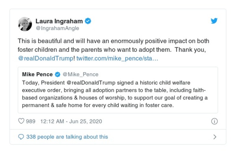Open the tweet info circle icon

(214, 121)
